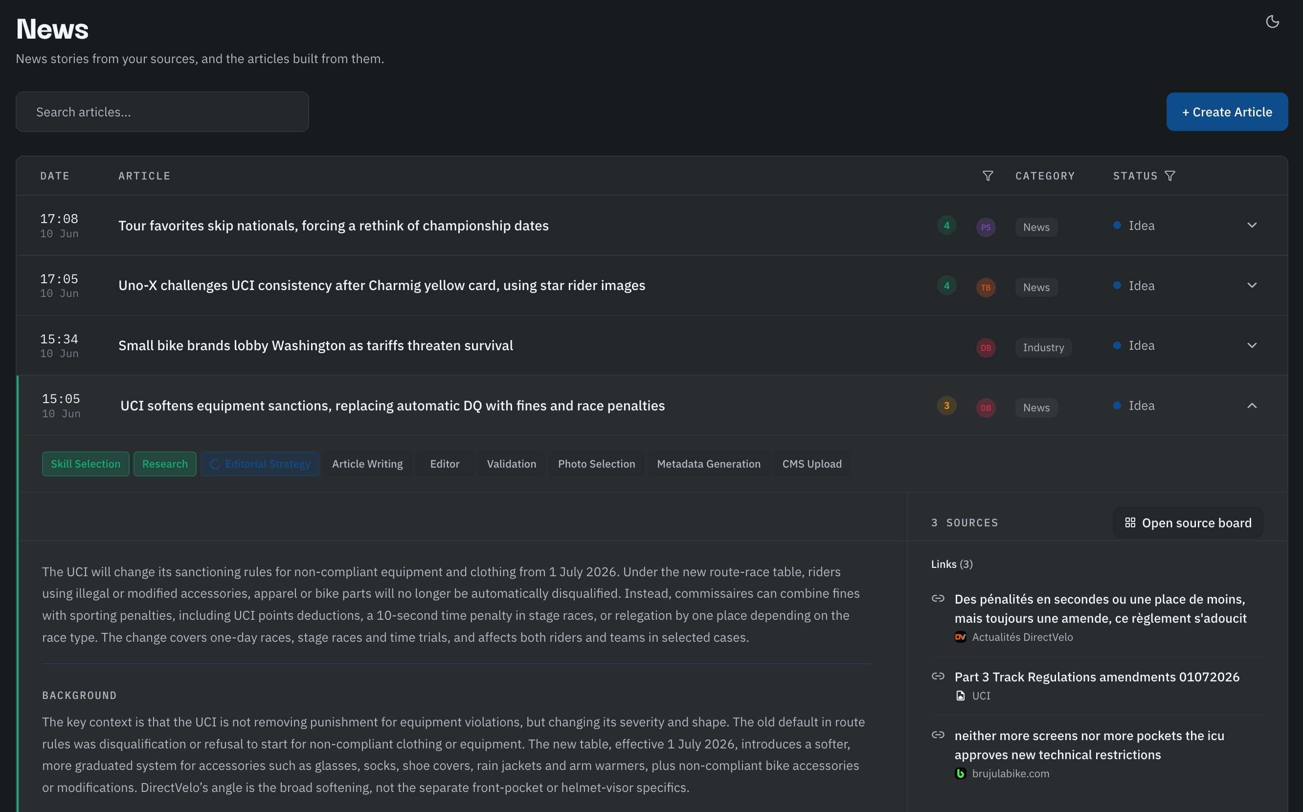Open Part 3 Track Regulations amendments link
The image size is (1303, 812).
pyautogui.click(x=1097, y=677)
